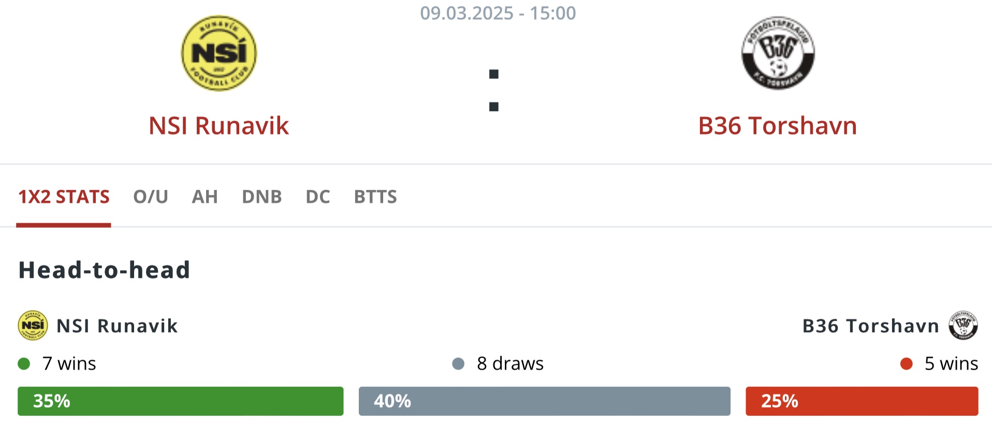Open the B36 Torshavn team name link
992x421 pixels.
point(778,126)
